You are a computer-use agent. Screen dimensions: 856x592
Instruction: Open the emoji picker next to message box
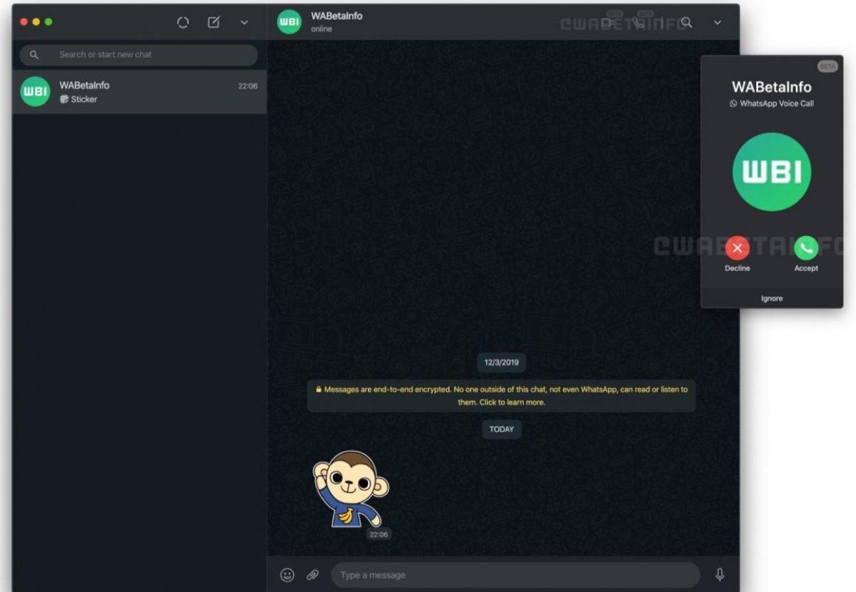(287, 574)
